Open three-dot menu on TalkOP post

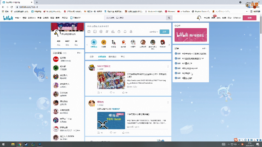pyautogui.click(x=168, y=67)
